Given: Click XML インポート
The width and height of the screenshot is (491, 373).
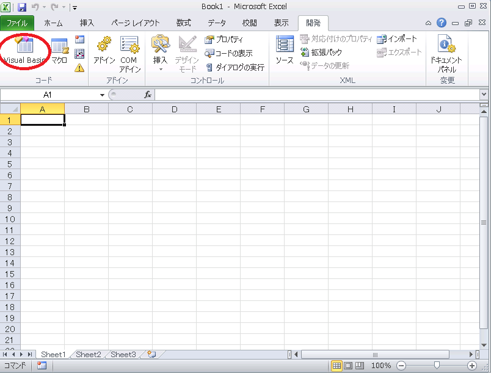Looking at the screenshot, I should click(397, 39).
